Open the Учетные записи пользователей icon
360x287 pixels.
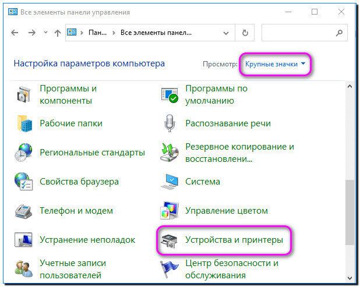(x=23, y=268)
